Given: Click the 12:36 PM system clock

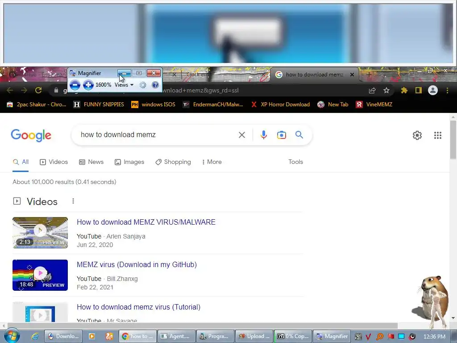Looking at the screenshot, I should [x=434, y=337].
